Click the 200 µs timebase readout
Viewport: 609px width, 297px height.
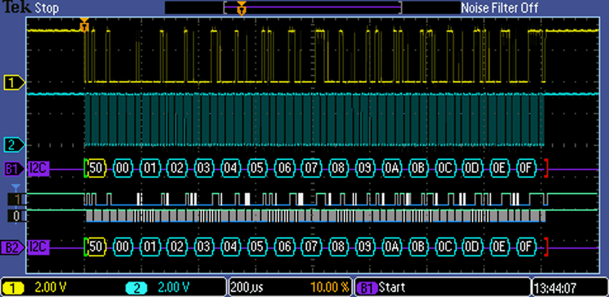tap(247, 287)
